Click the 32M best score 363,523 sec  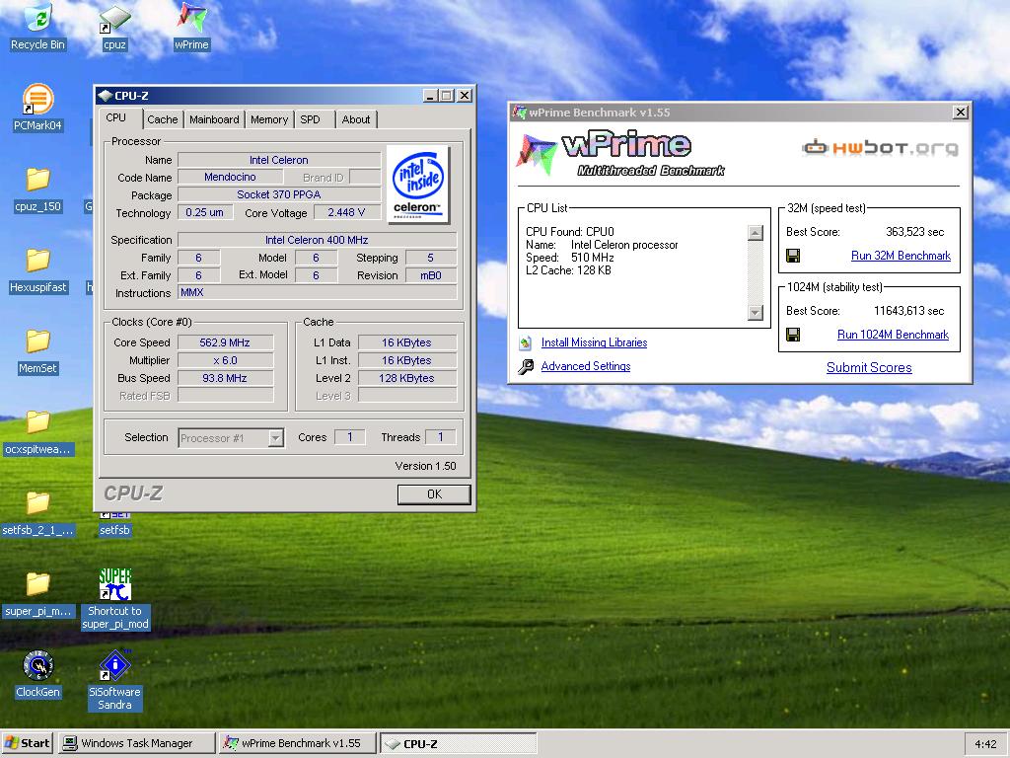pos(914,232)
